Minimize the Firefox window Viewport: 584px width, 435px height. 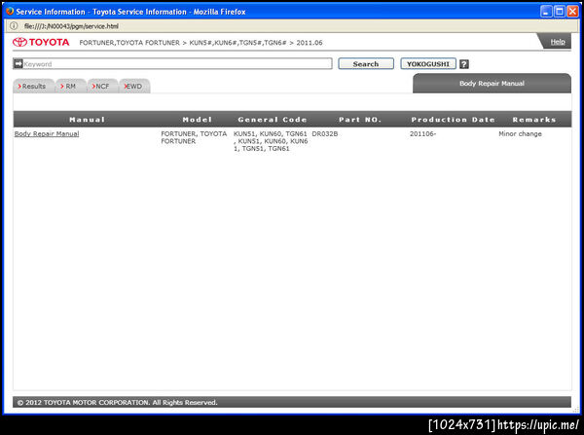click(x=546, y=12)
